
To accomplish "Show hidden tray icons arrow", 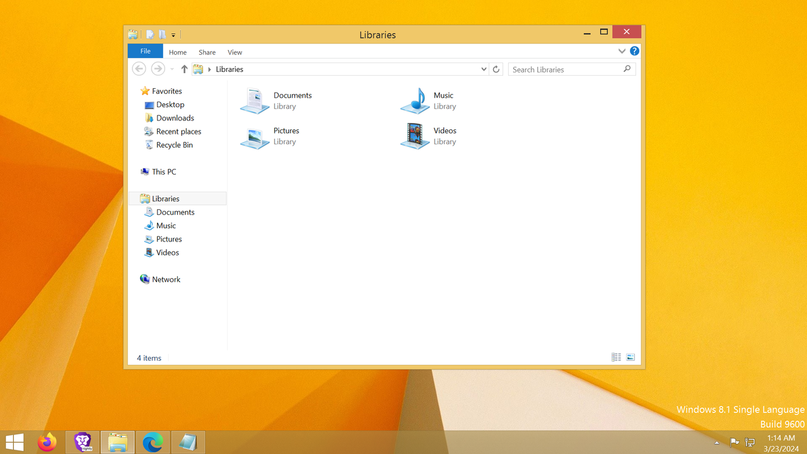I will coord(717,443).
